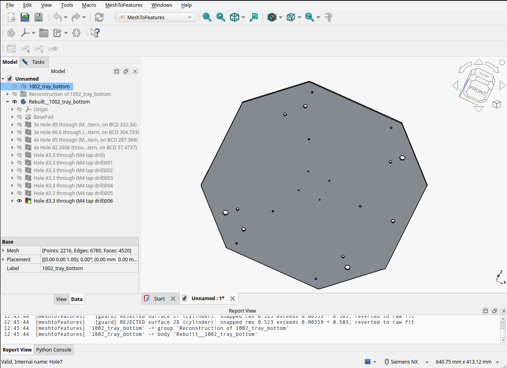
Task: Select the TOP face on navigation cube
Action: [484, 75]
